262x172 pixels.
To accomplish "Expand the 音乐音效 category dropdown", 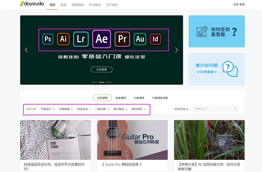I will pyautogui.click(x=120, y=109).
